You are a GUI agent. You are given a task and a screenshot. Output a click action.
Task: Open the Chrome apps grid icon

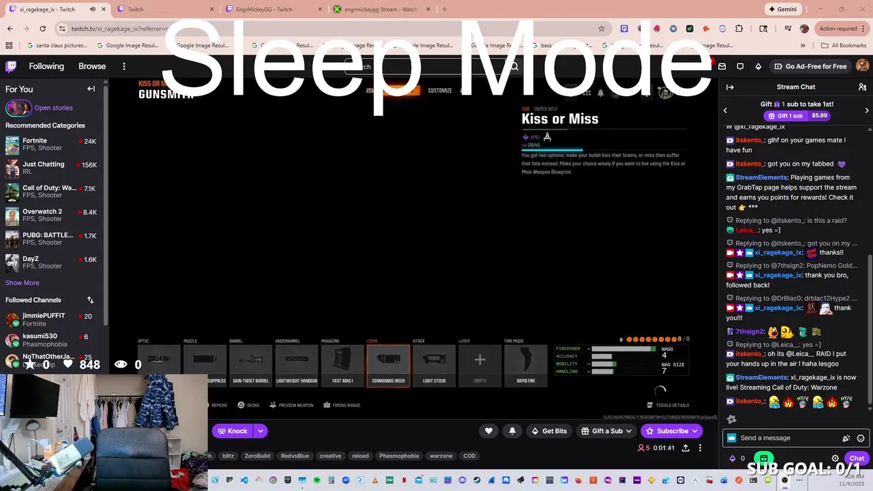[x=9, y=46]
